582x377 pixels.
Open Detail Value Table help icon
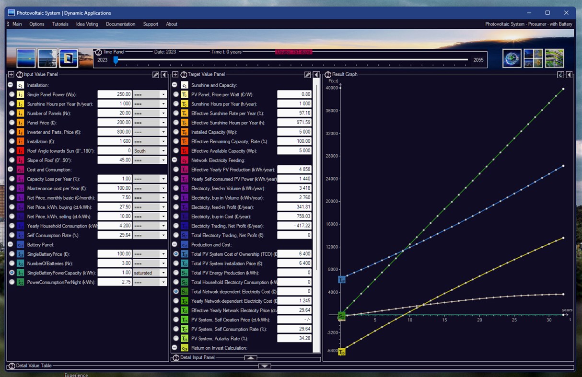pyautogui.click(x=12, y=366)
